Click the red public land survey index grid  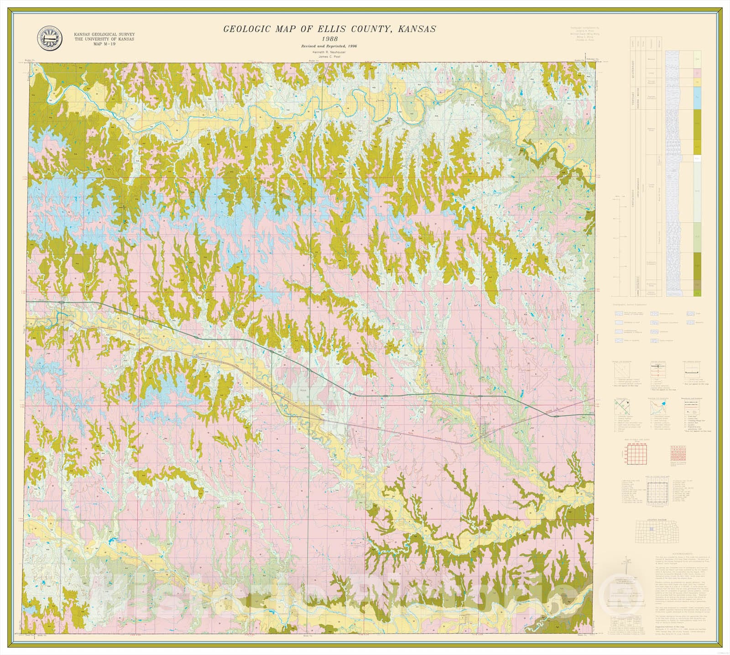[x=636, y=455]
